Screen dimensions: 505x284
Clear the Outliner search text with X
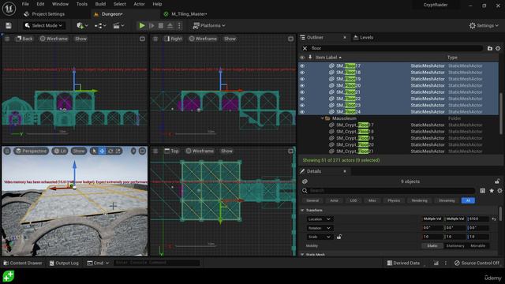[305, 48]
